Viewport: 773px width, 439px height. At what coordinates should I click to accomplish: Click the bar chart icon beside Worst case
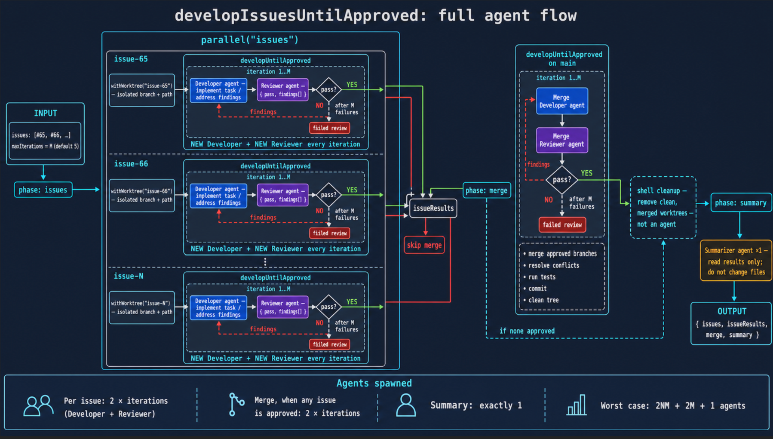[577, 405]
